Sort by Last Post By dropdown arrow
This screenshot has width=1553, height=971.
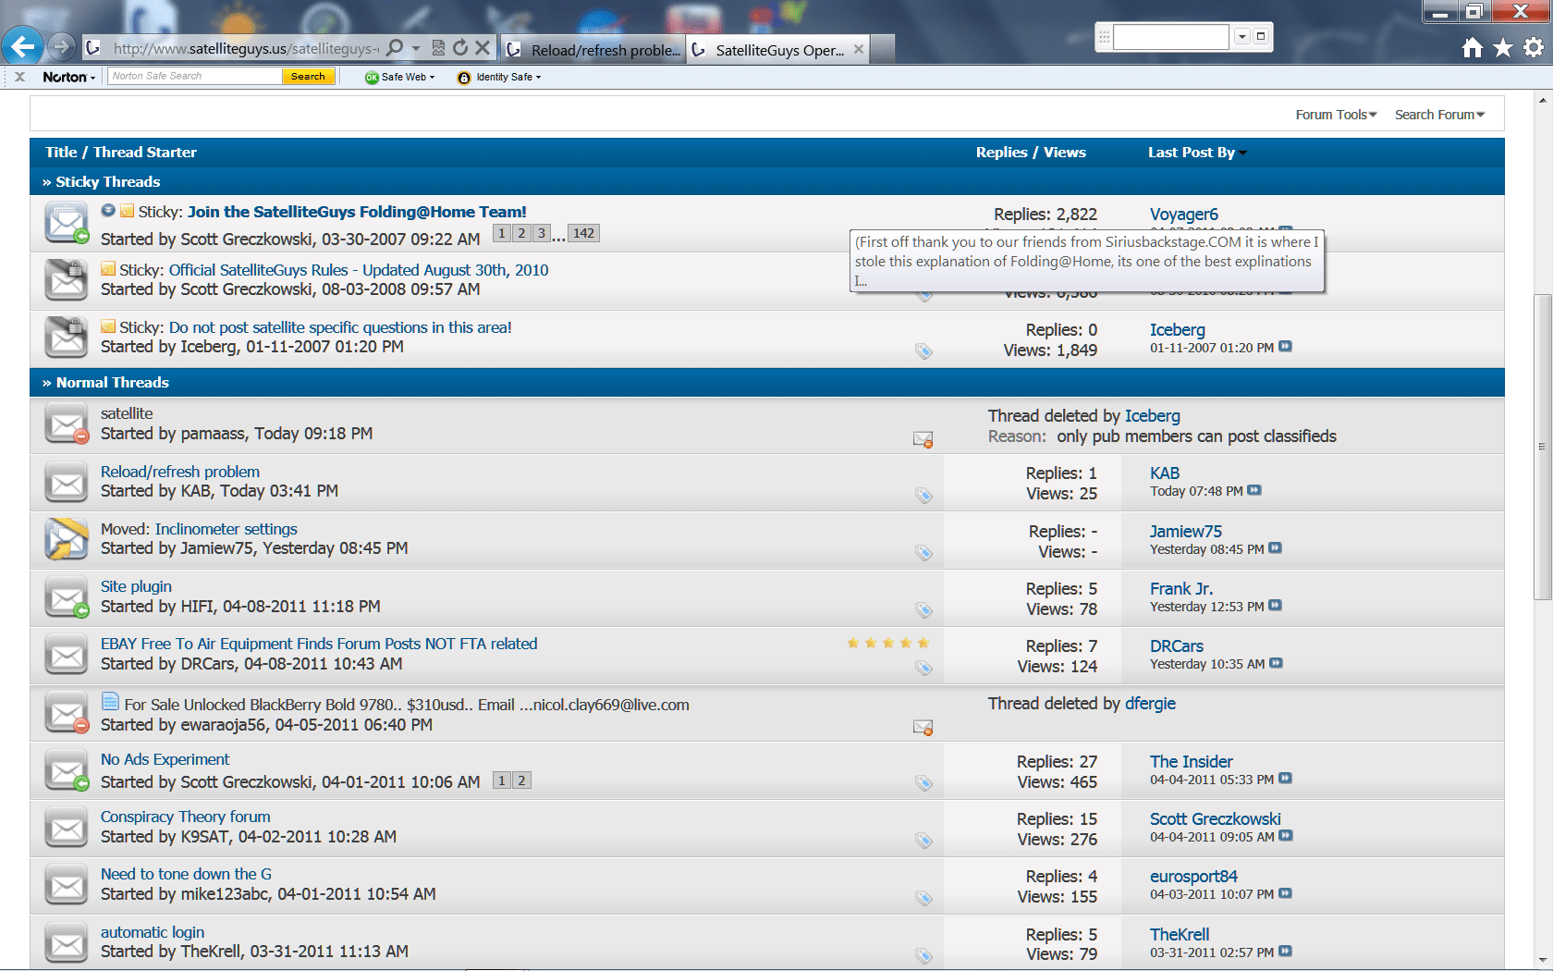coord(1243,154)
